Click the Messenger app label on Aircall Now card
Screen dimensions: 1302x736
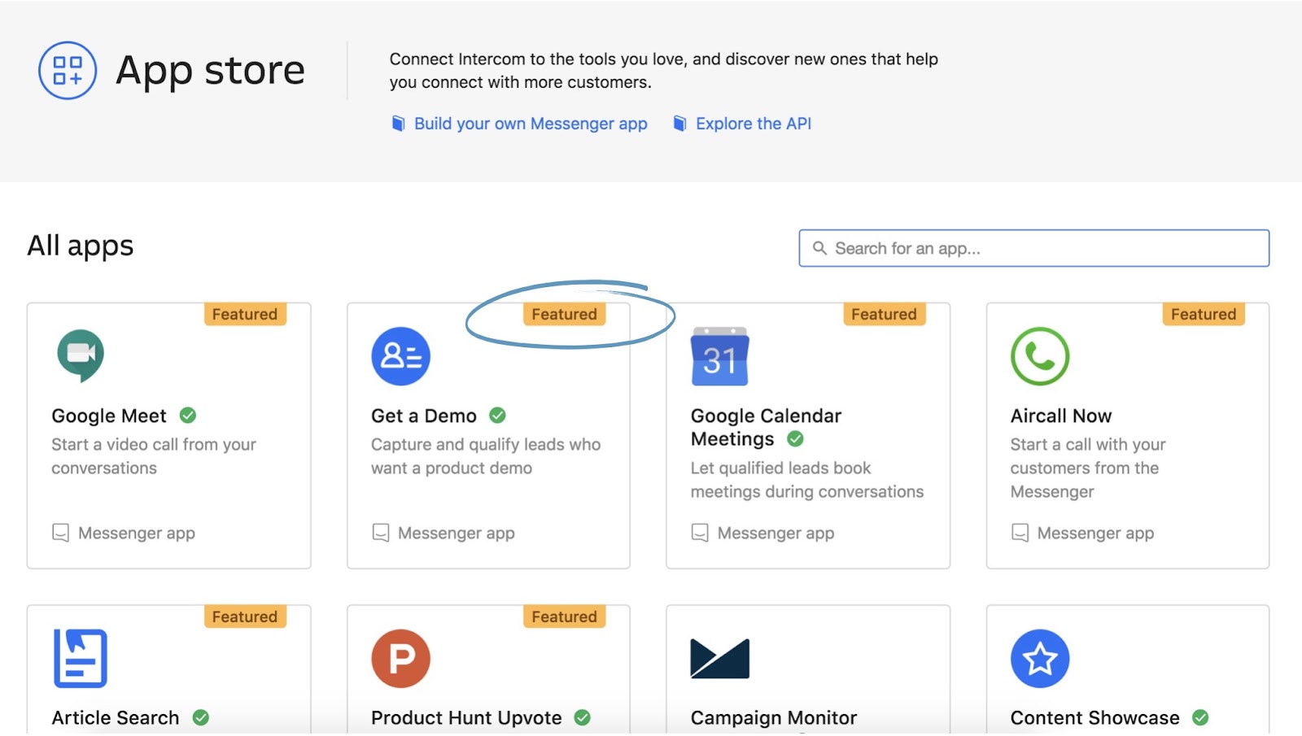point(1096,533)
